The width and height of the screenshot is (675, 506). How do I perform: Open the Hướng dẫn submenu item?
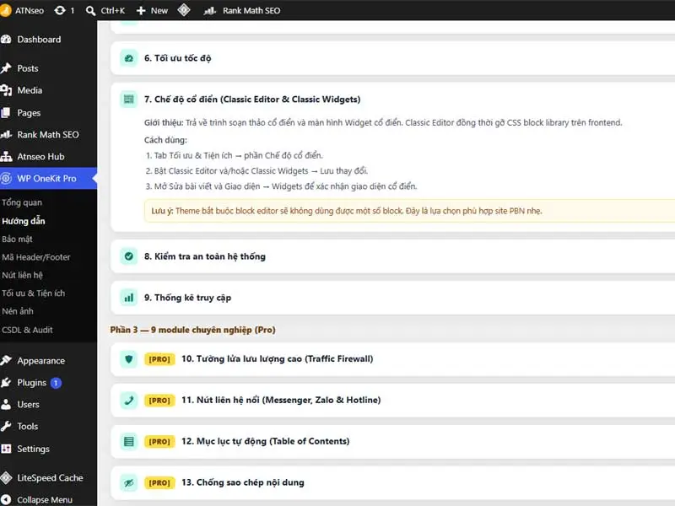(24, 221)
